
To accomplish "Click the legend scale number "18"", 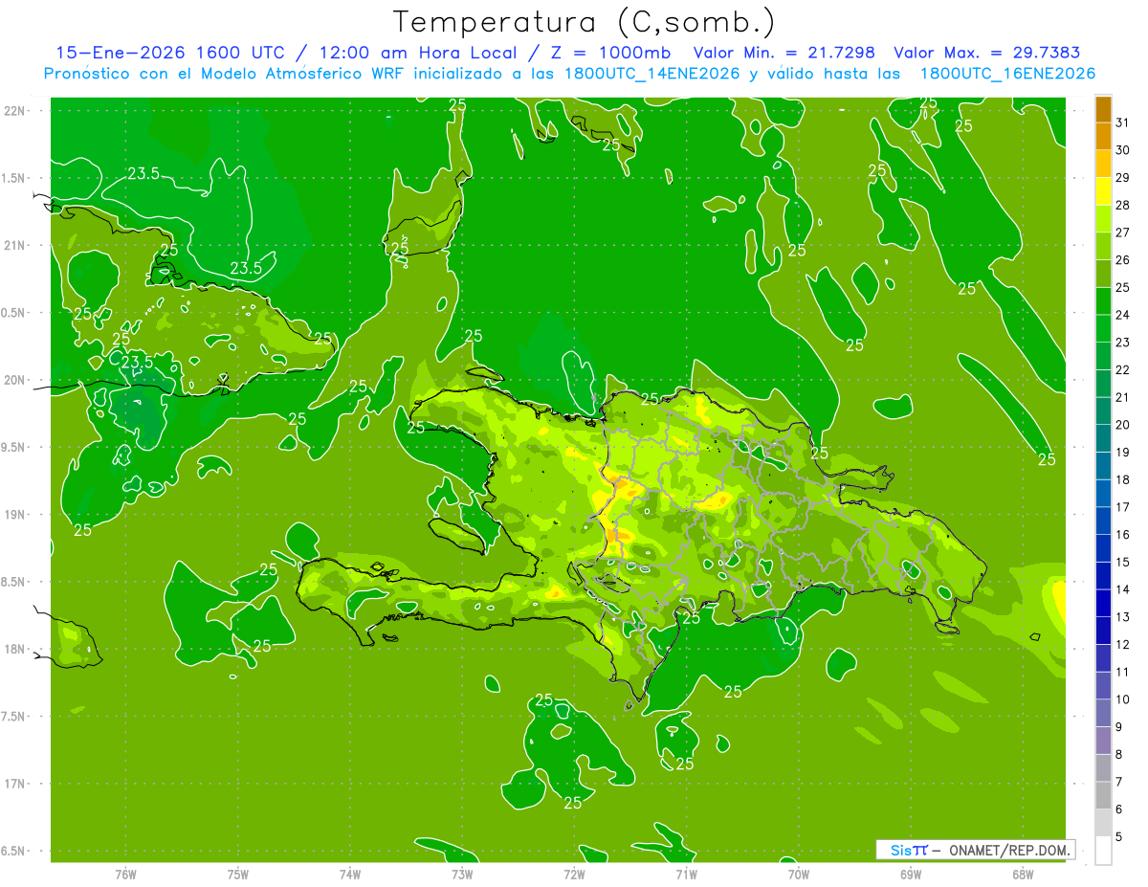I will pyautogui.click(x=1123, y=479).
